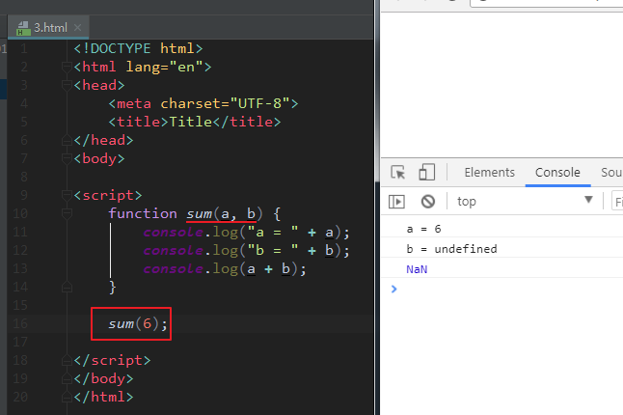
Task: Click the sum function name on line 10
Action: 200,214
